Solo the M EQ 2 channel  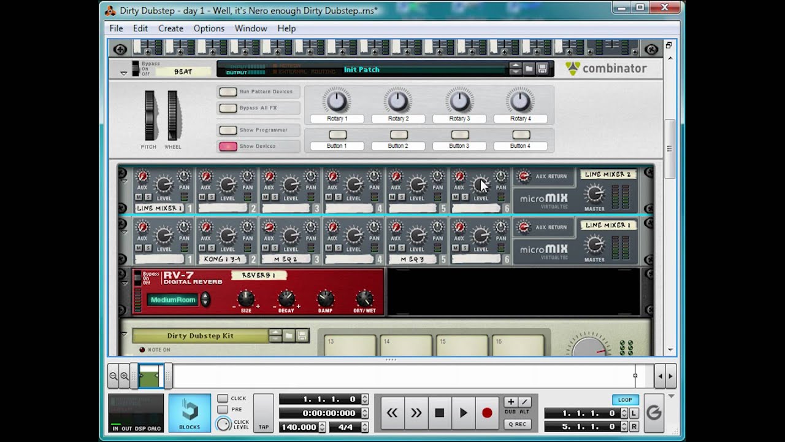point(275,248)
